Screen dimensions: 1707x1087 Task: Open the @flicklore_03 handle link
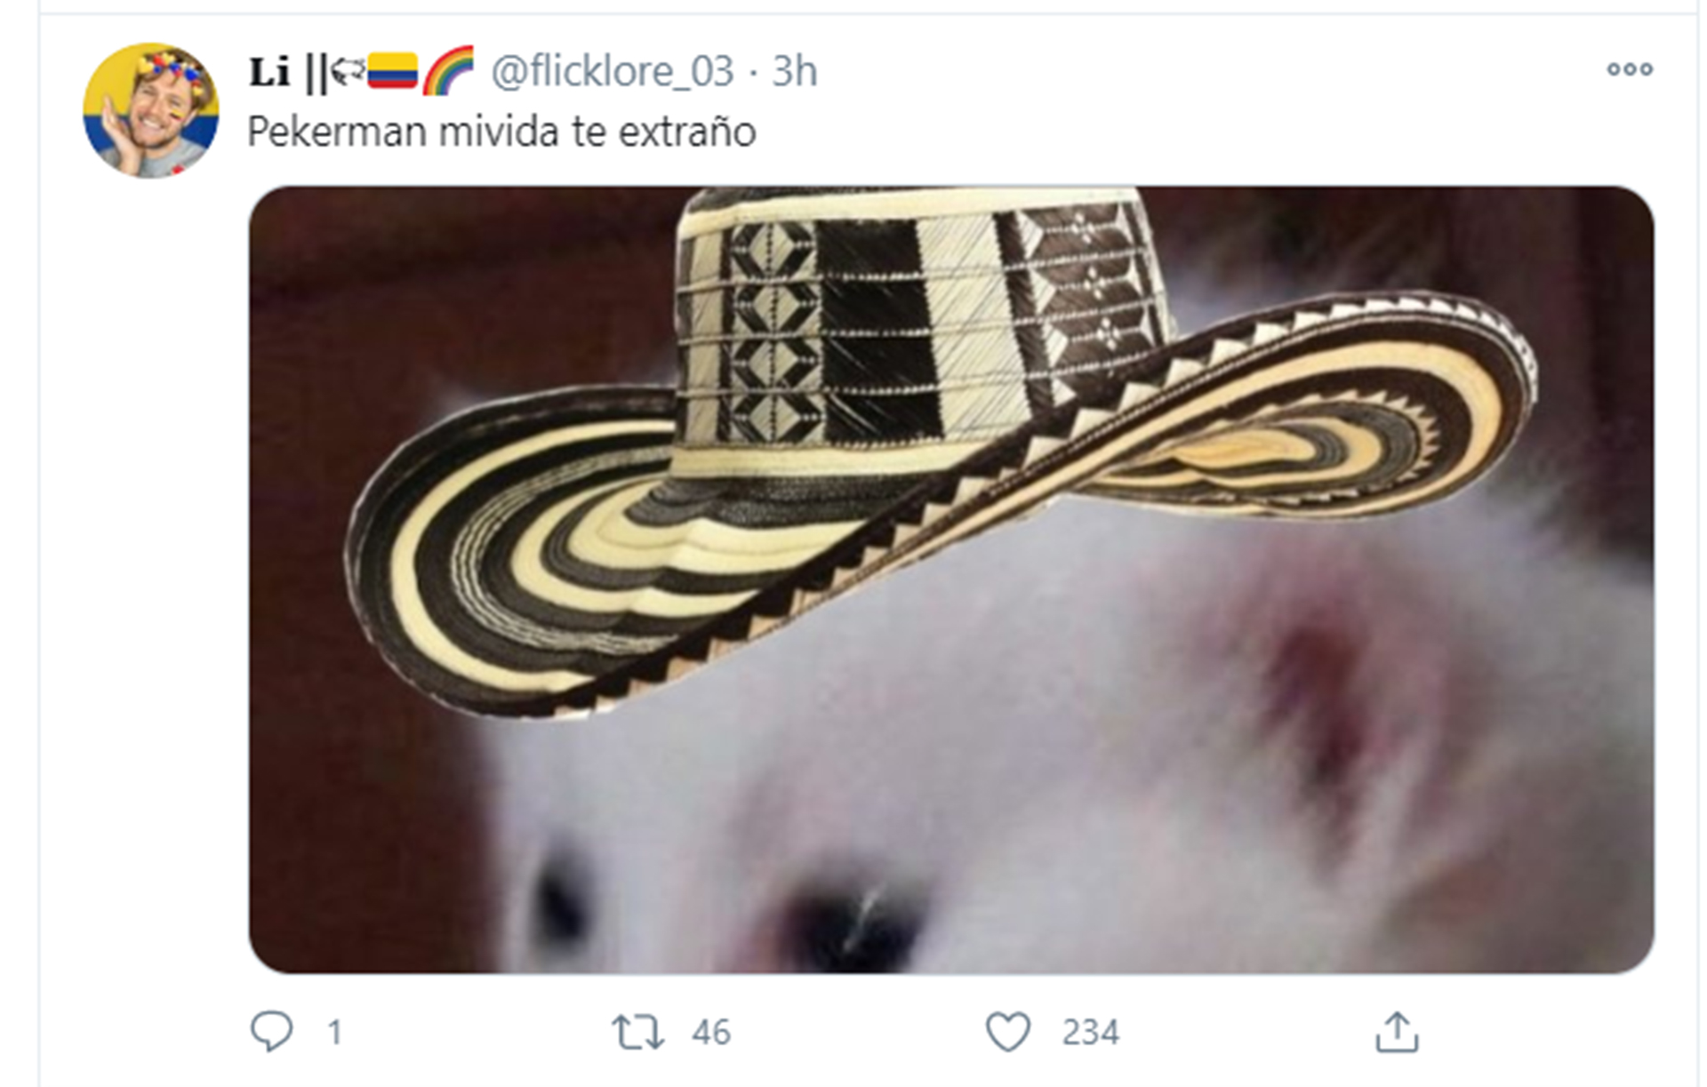point(613,71)
